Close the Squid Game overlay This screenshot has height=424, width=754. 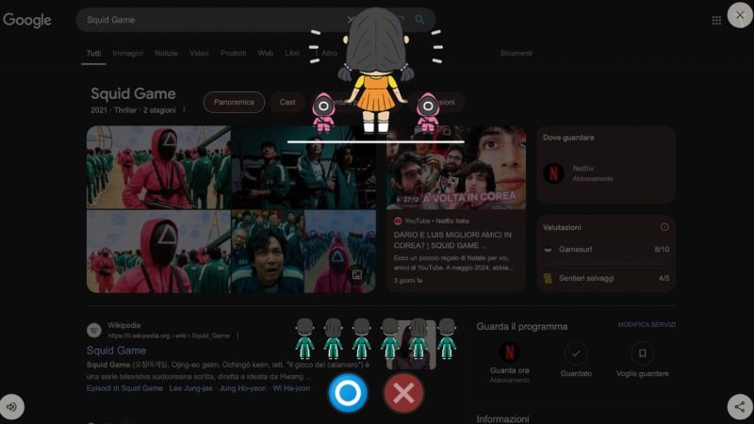pos(740,15)
